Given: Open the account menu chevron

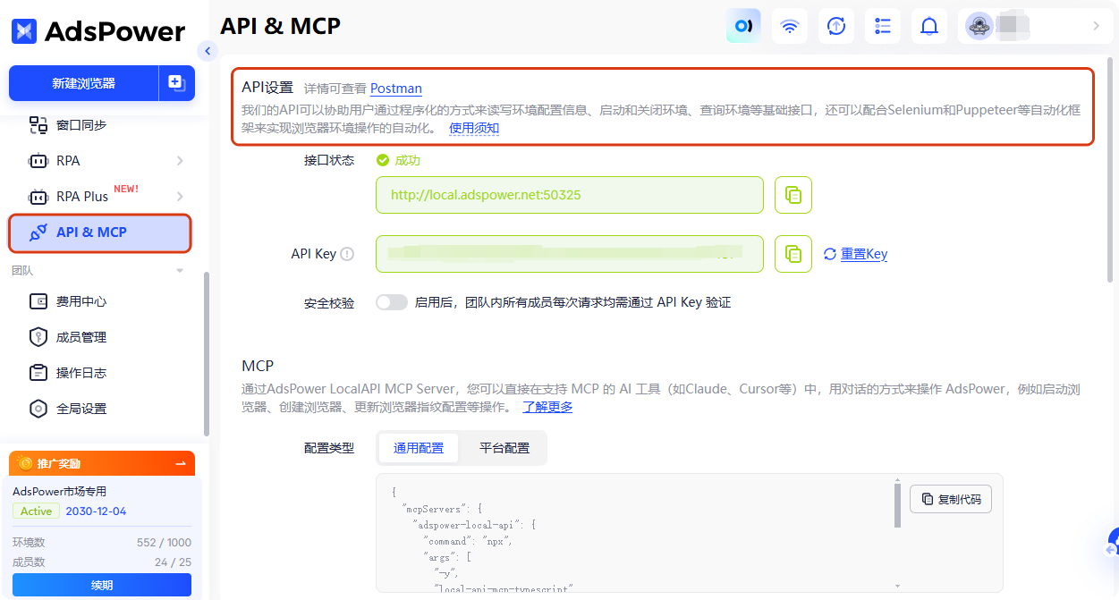Looking at the screenshot, I should point(1097,26).
